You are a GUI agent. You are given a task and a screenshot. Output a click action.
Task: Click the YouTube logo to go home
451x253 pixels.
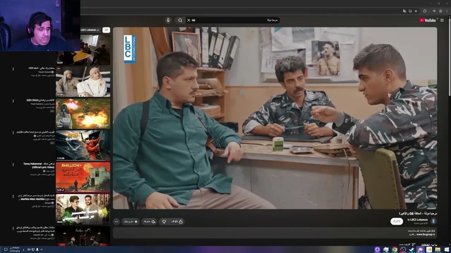[x=427, y=20]
